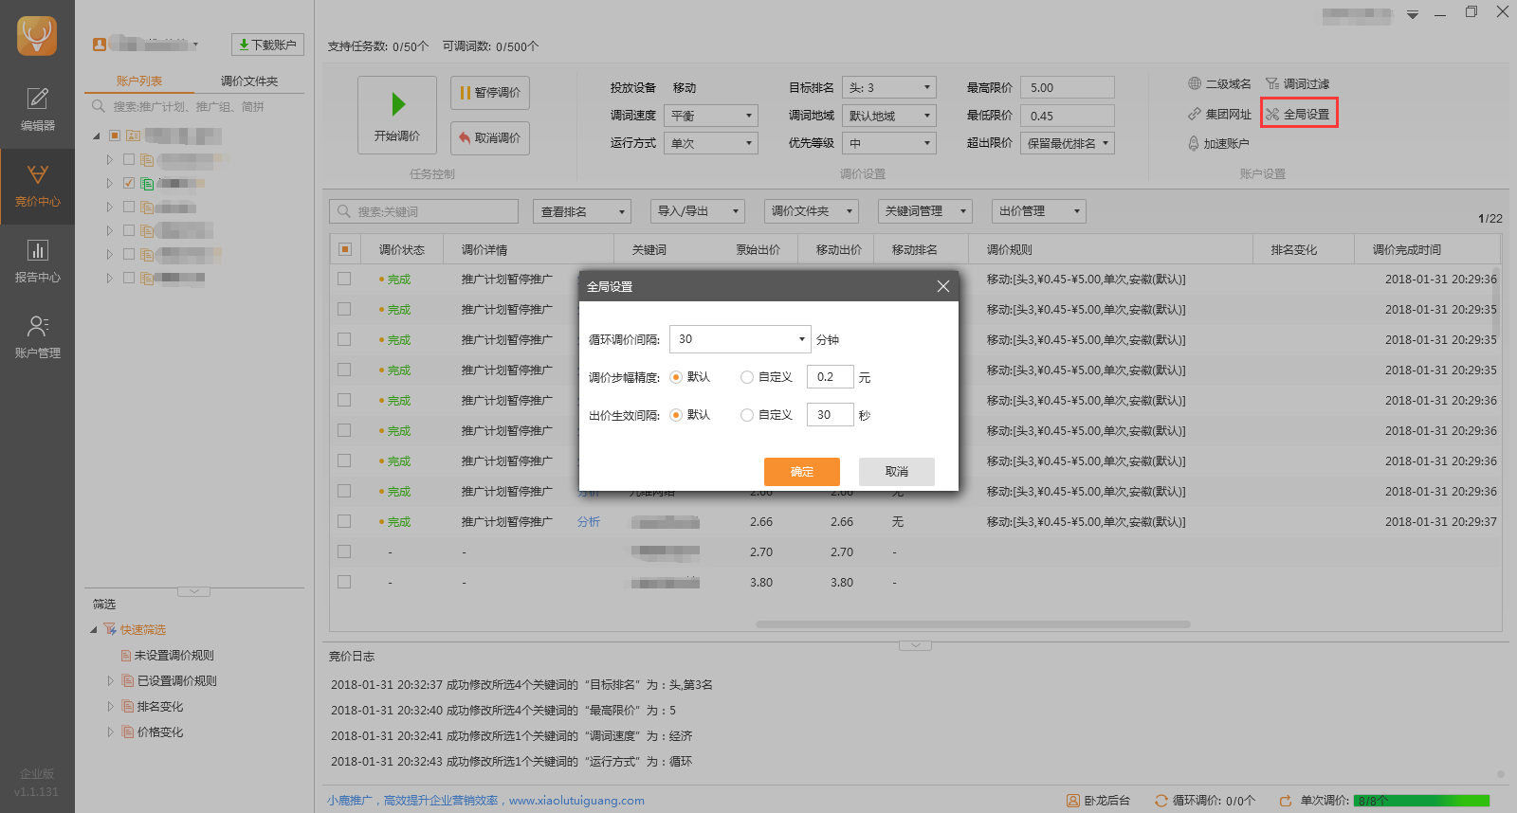1517x813 pixels.
Task: Open the 账户管理 account management icon
Action: pos(37,327)
